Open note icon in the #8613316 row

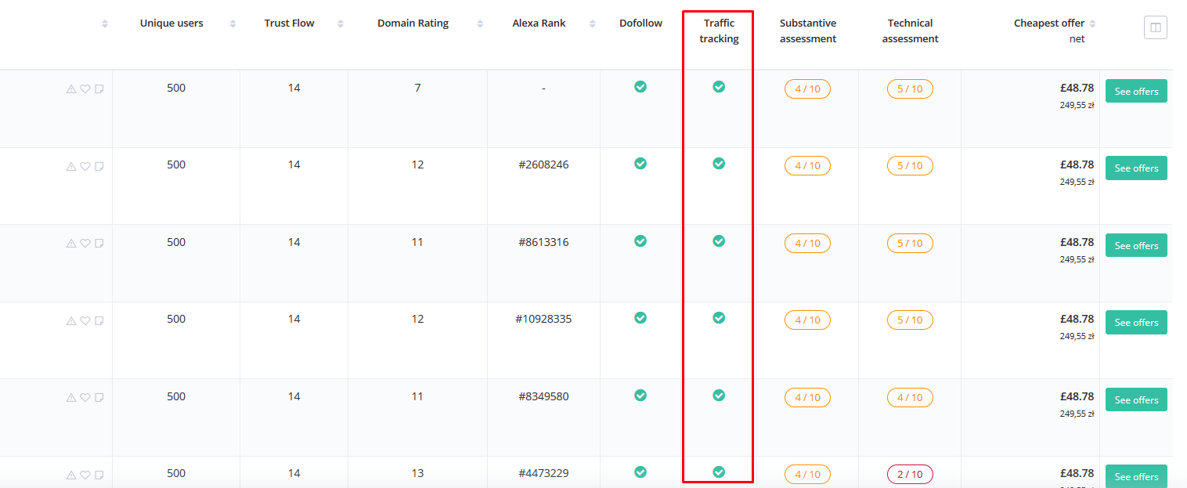point(99,244)
